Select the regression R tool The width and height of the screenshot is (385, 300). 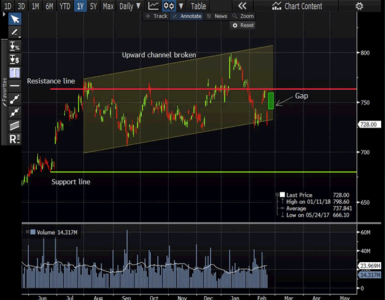point(15,139)
